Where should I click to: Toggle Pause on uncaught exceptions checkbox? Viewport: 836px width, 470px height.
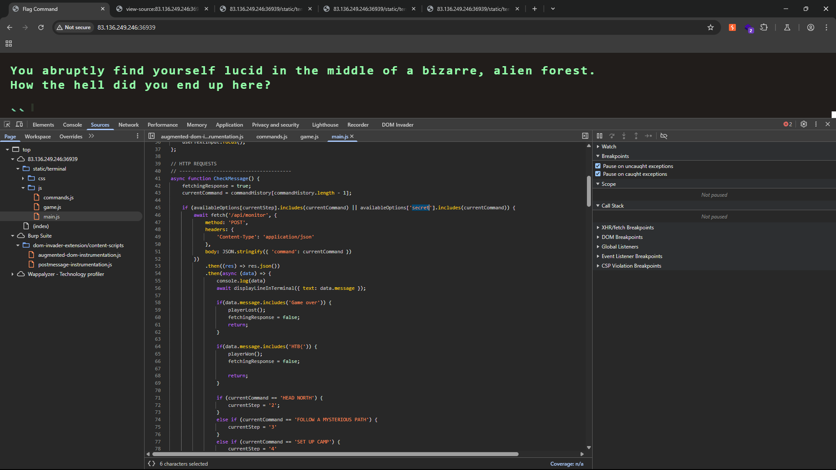pos(598,166)
